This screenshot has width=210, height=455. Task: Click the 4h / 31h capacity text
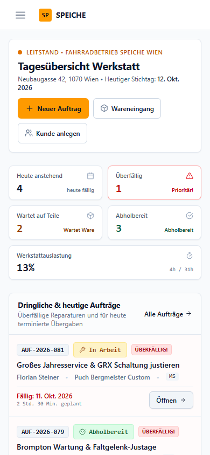tap(181, 270)
